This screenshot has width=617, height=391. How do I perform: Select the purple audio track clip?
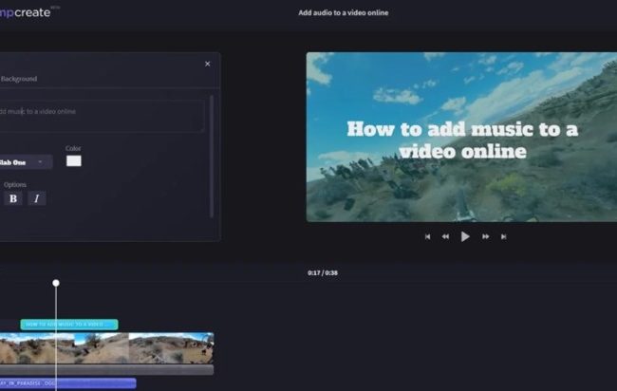tap(67, 383)
